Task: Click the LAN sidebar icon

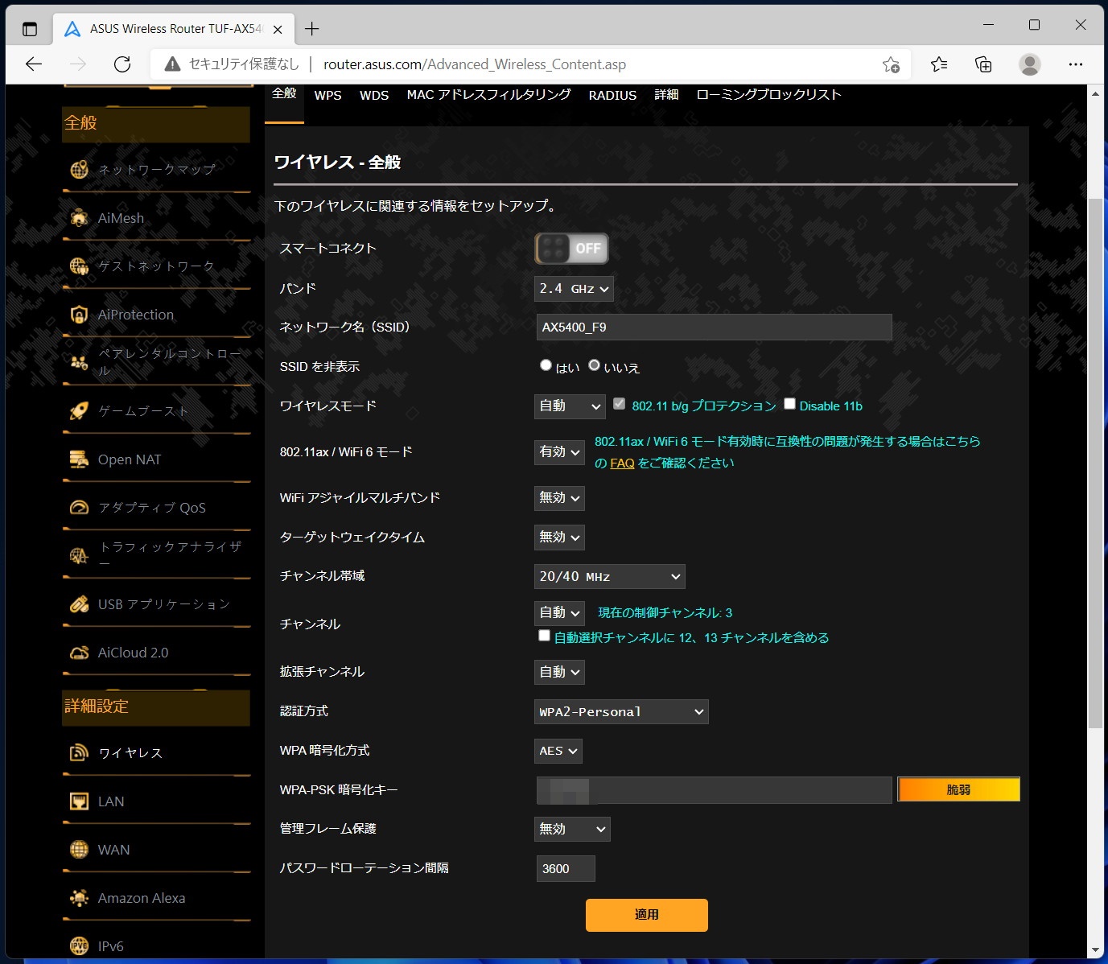Action: click(x=79, y=801)
